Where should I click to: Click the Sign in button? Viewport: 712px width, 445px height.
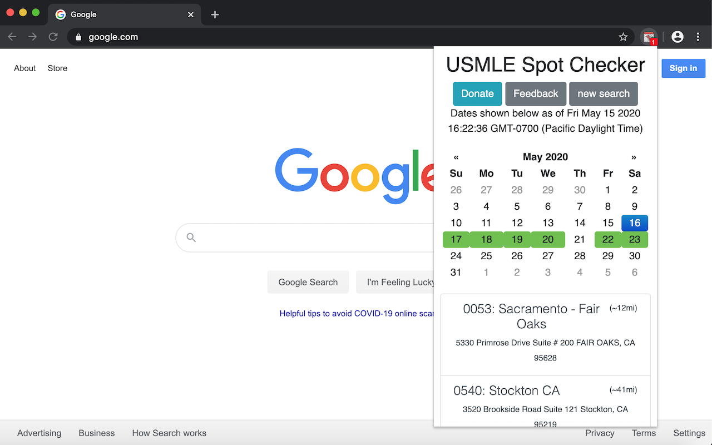pyautogui.click(x=683, y=68)
